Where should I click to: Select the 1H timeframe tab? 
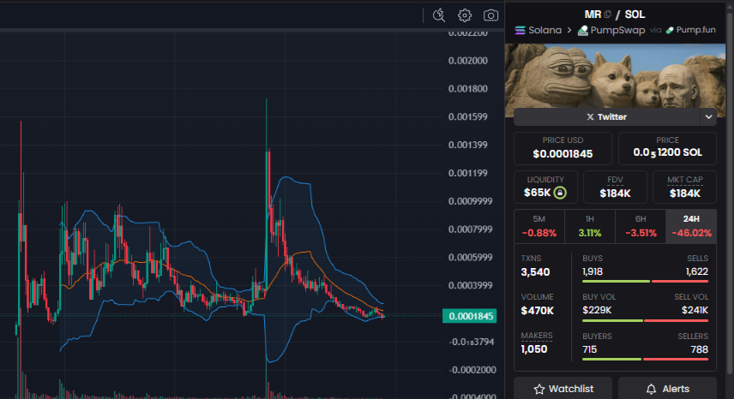(x=590, y=227)
